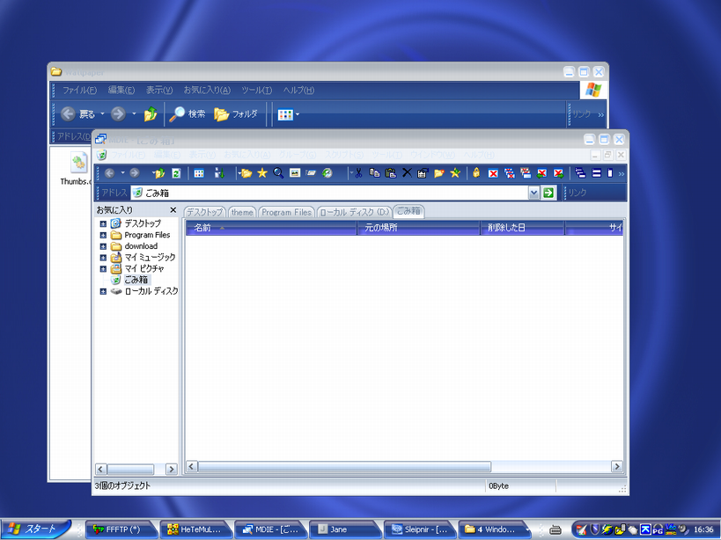Open the view mode grid icon in MDIE
This screenshot has height=540, width=721.
199,173
